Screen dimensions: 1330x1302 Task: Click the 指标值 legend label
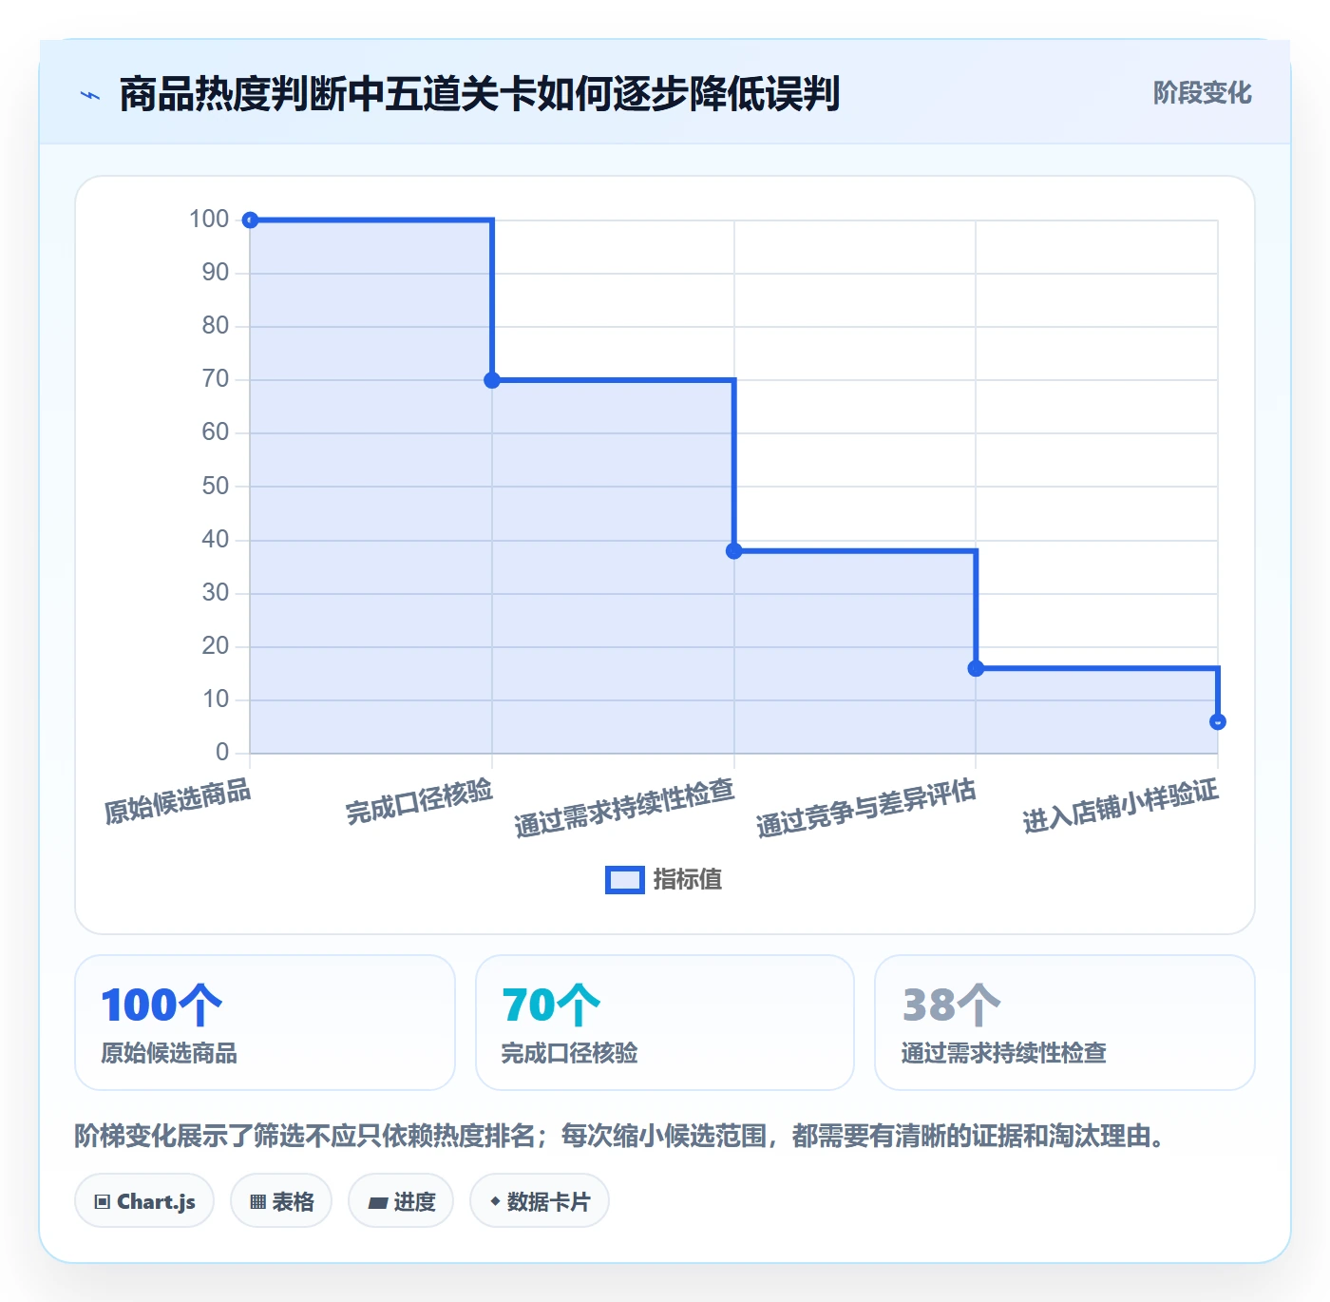point(688,880)
